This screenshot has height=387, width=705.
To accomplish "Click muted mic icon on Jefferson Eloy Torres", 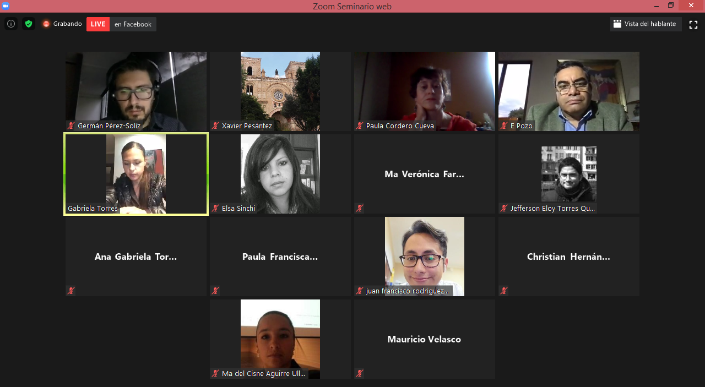I will point(504,208).
